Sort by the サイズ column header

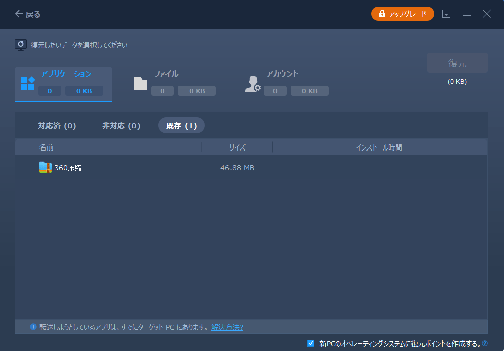pyautogui.click(x=237, y=147)
